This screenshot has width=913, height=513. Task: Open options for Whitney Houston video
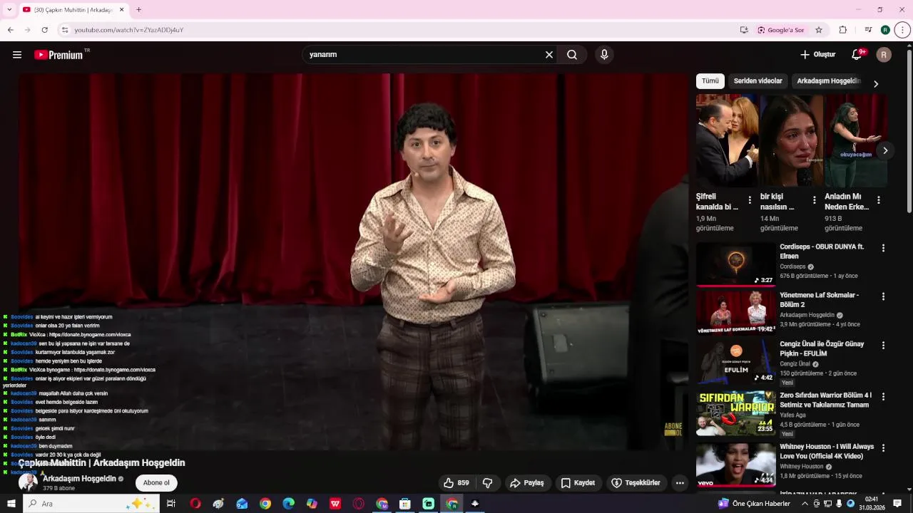pos(883,448)
